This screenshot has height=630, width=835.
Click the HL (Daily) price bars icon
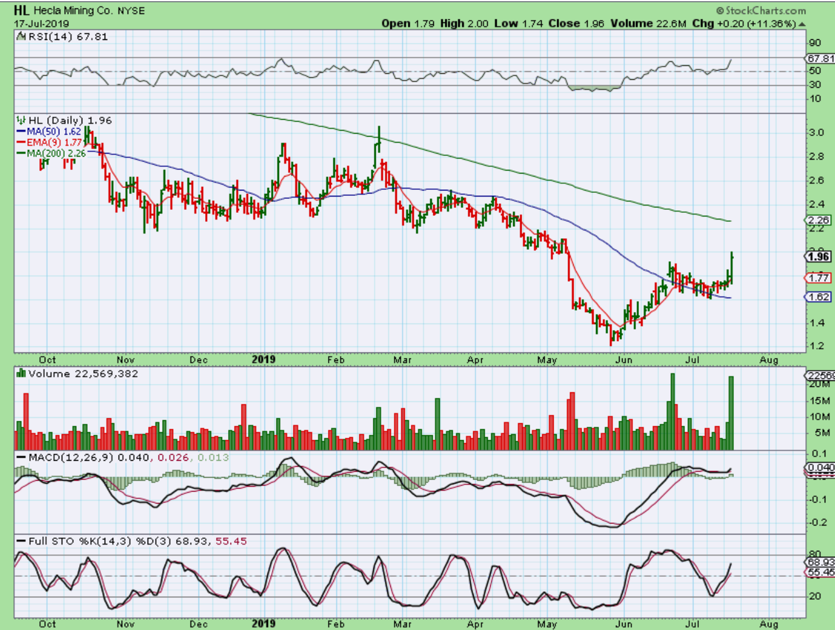click(x=21, y=120)
